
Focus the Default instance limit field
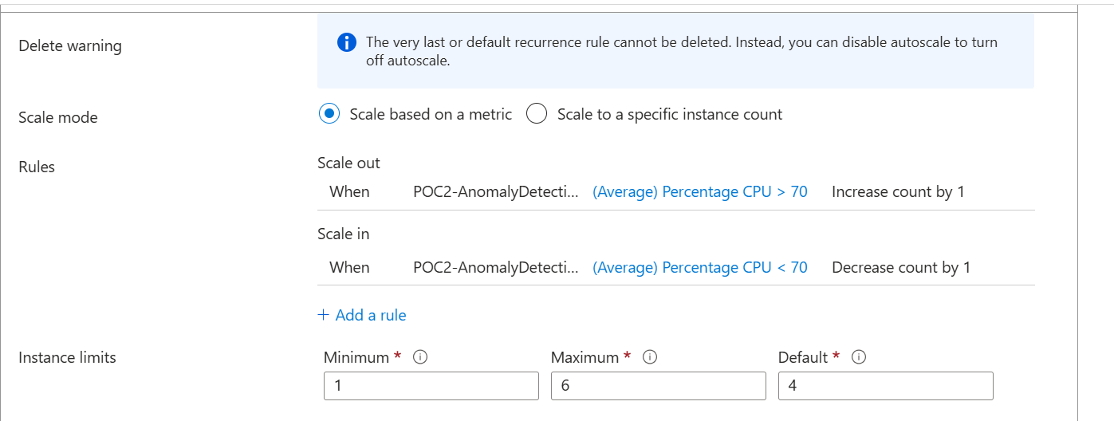click(x=886, y=386)
